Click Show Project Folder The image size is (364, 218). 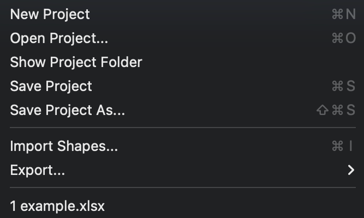point(182,62)
